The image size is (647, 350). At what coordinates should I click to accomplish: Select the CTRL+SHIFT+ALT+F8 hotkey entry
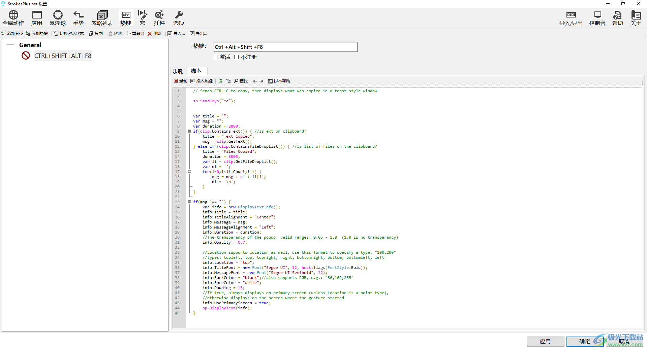(63, 56)
